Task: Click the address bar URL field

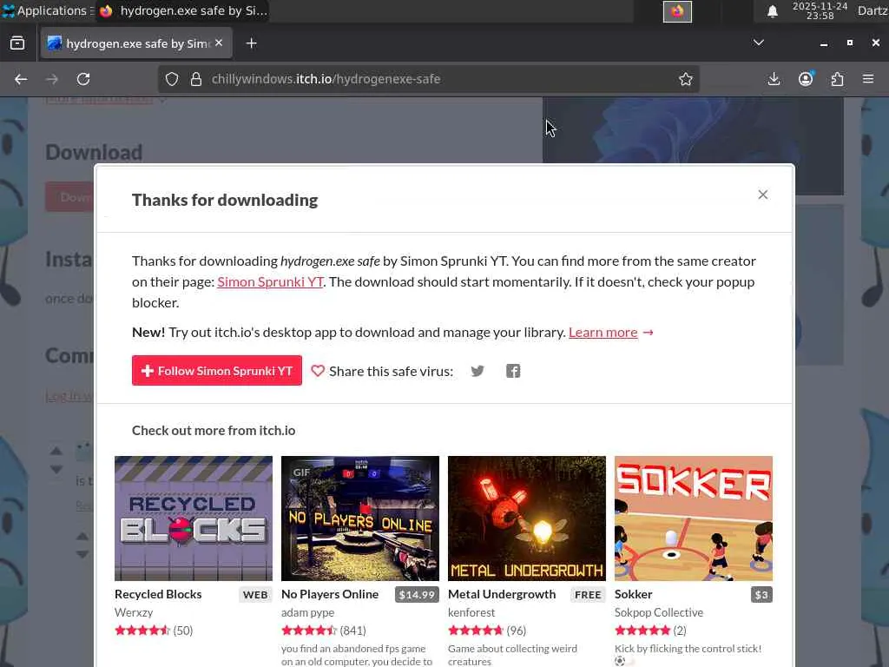Action: click(x=429, y=79)
